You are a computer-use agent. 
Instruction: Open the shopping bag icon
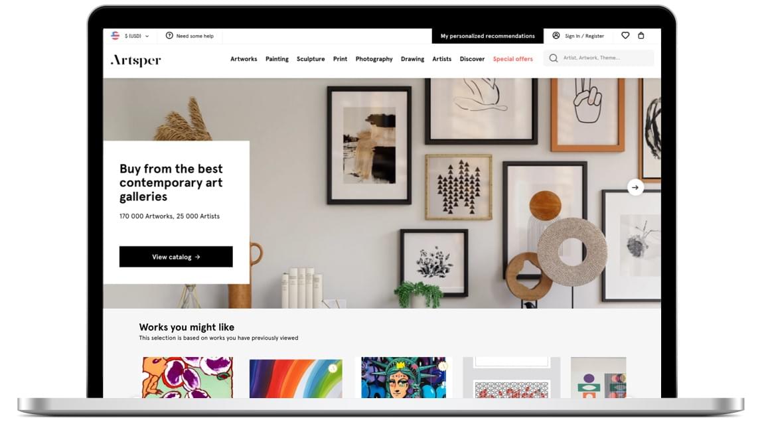(x=641, y=36)
